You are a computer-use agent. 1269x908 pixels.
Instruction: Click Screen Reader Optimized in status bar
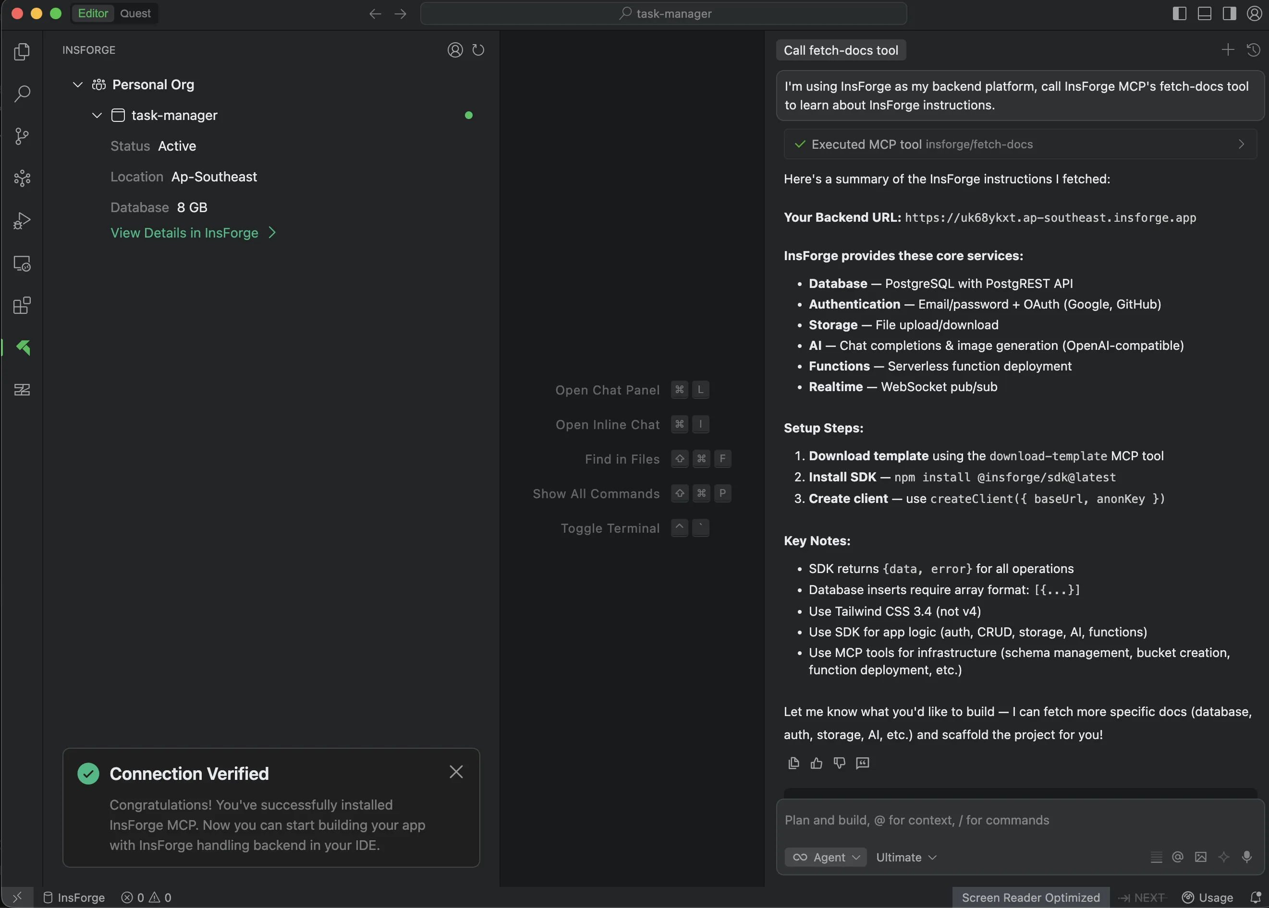1031,897
